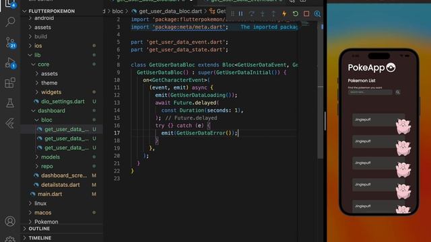Open dio_settings.dart file
The image size is (431, 242).
(62, 102)
